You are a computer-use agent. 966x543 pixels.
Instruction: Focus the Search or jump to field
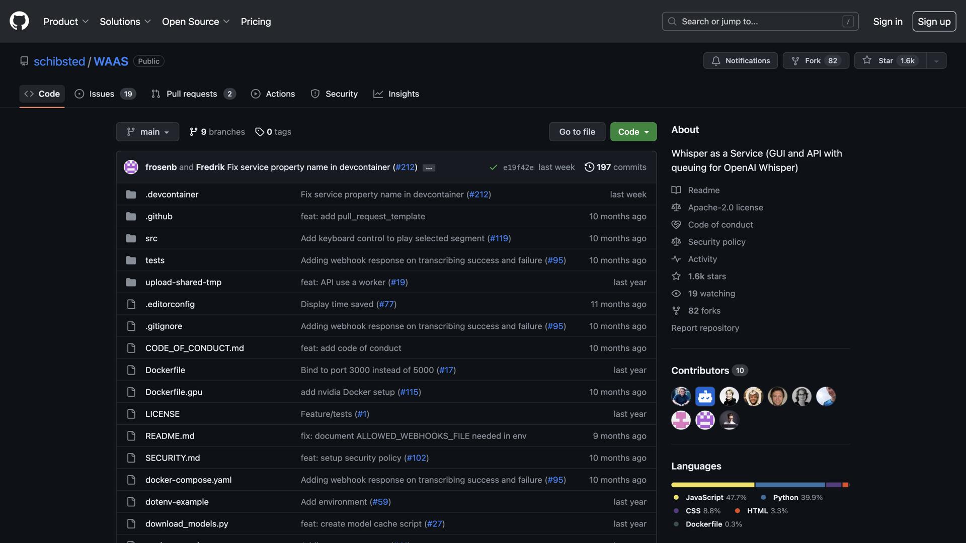[760, 22]
